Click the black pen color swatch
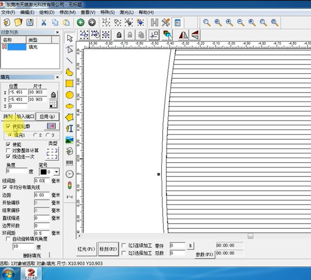Screen dimensions: 311x280 [x=43, y=172]
